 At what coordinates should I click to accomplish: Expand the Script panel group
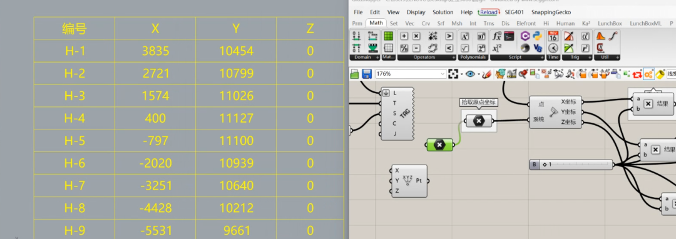click(x=541, y=58)
